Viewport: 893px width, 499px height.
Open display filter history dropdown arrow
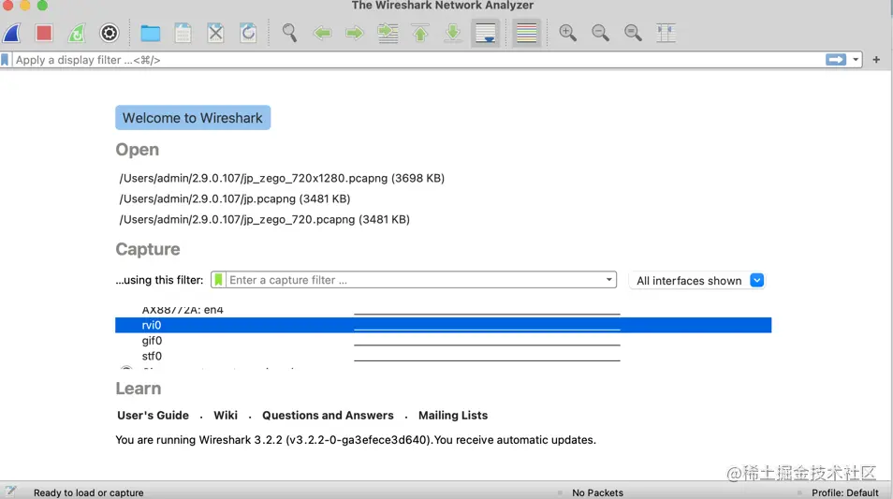tap(856, 60)
